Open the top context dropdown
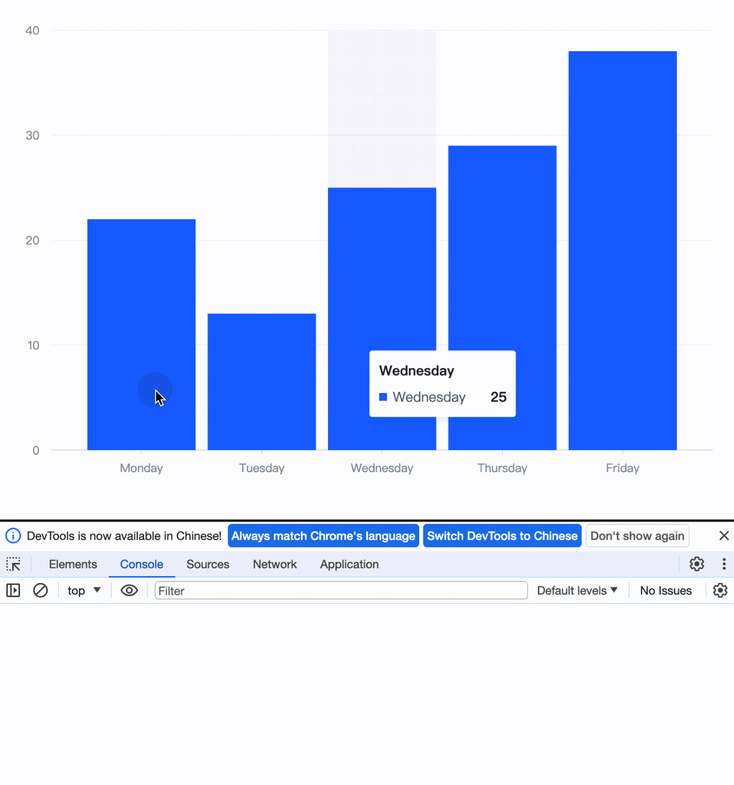 point(84,590)
